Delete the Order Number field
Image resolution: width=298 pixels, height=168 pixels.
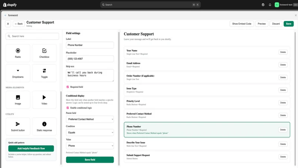283,77
